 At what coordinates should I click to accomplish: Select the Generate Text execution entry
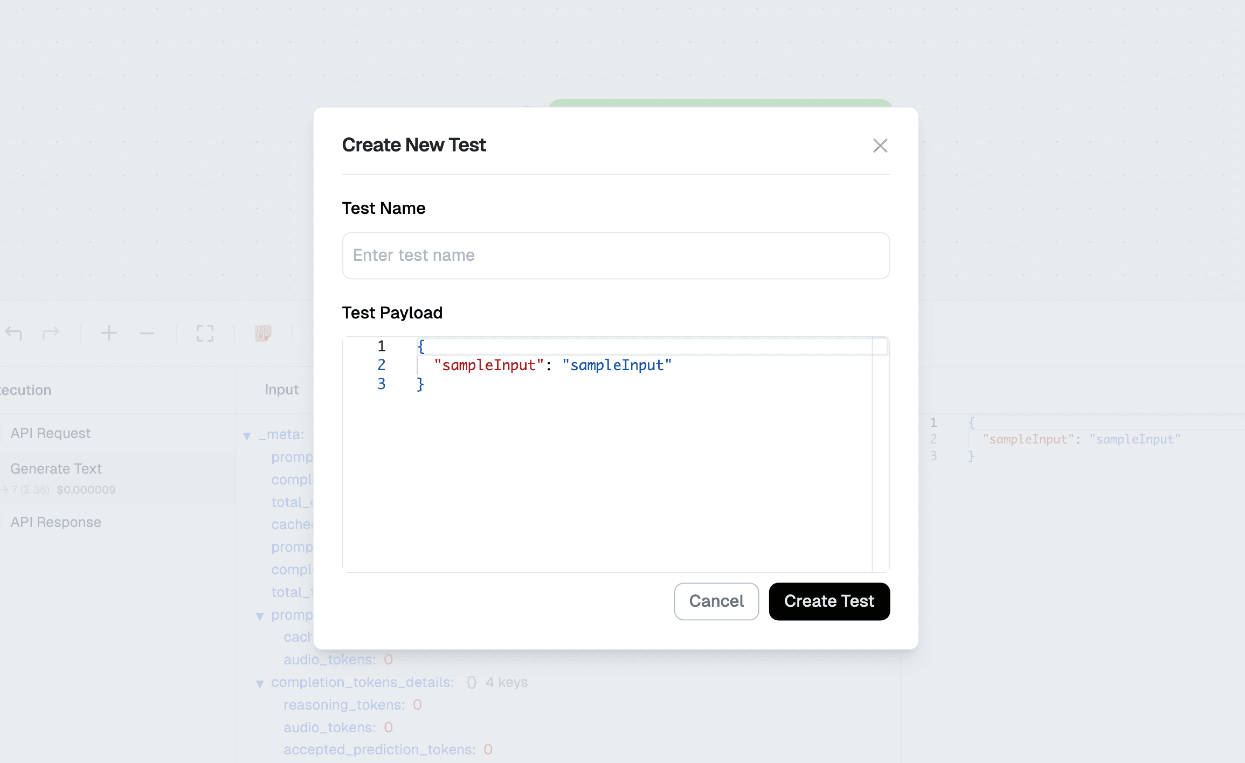coord(56,468)
